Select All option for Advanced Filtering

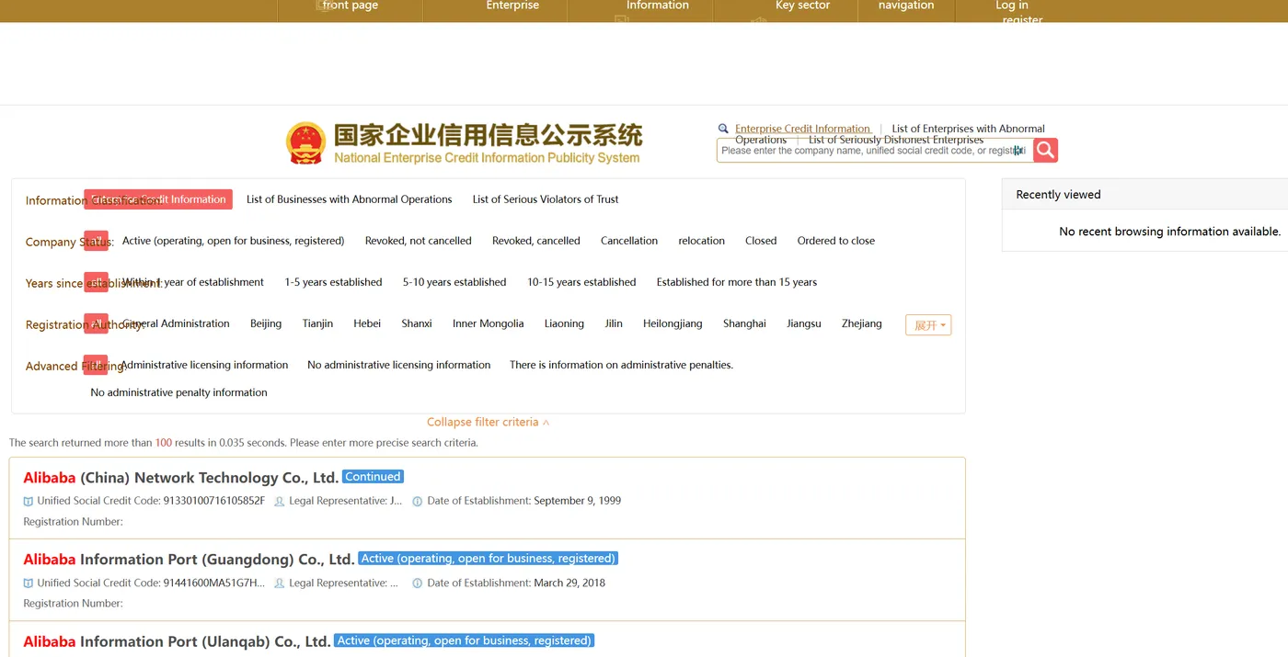(96, 365)
